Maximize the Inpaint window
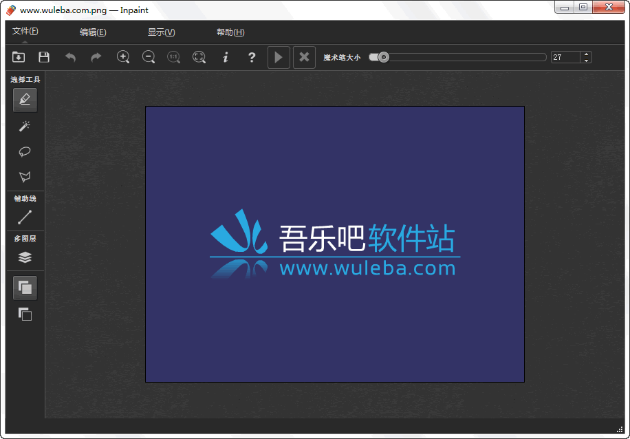Image resolution: width=630 pixels, height=439 pixels. [x=583, y=8]
